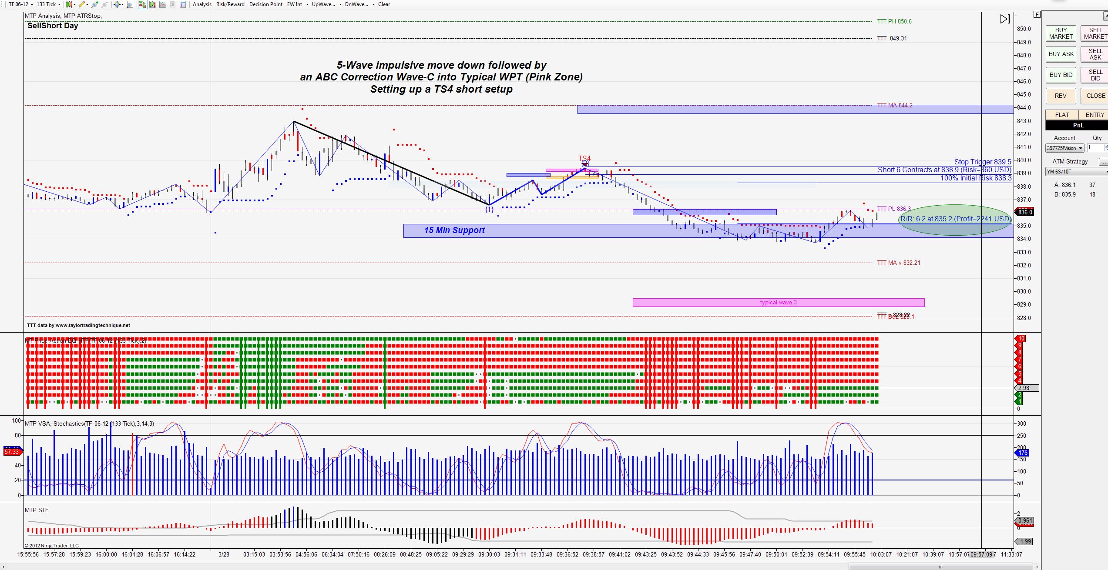Expand the EW Int dropdown arrow
Viewport: 1108px width, 570px height.
tap(307, 4)
